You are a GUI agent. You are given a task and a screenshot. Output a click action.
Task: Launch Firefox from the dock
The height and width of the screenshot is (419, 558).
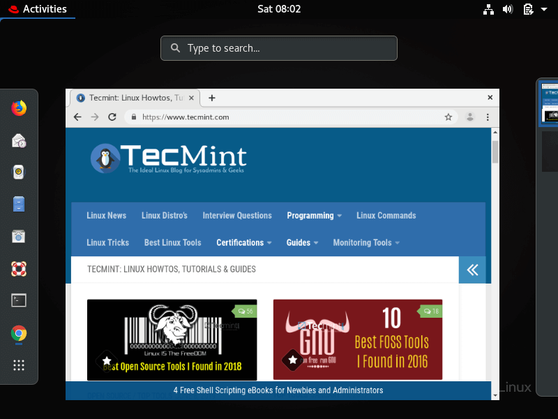19,108
